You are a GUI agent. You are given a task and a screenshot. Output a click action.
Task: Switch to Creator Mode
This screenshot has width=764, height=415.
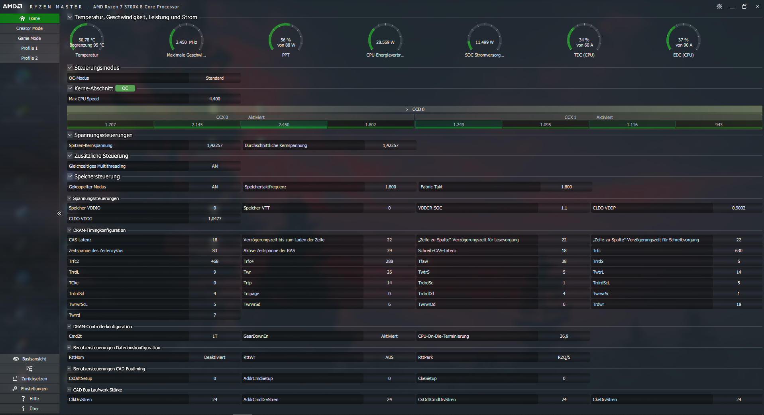[x=29, y=28]
